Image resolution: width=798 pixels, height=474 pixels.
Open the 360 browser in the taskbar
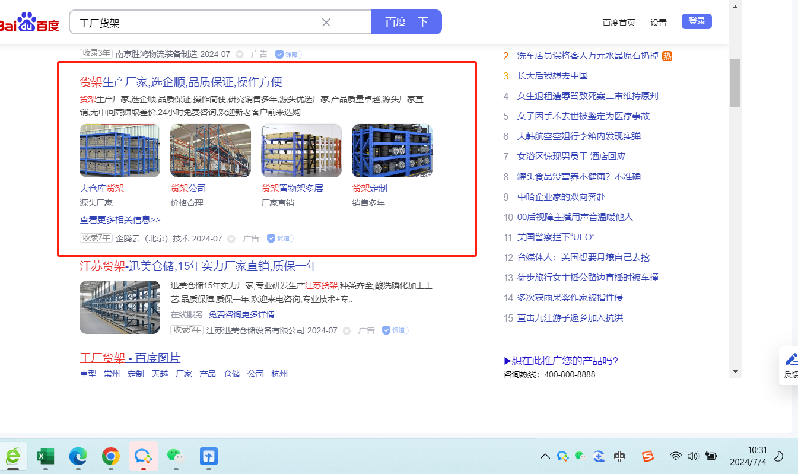tap(13, 456)
